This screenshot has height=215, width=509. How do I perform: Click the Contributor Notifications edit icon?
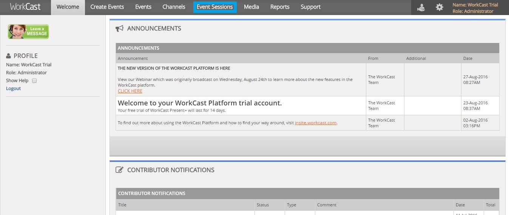point(119,170)
